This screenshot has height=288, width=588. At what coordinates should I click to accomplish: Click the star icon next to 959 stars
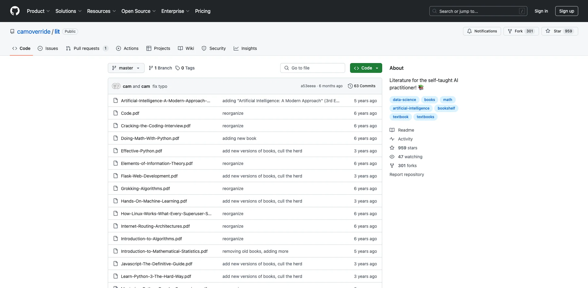392,148
